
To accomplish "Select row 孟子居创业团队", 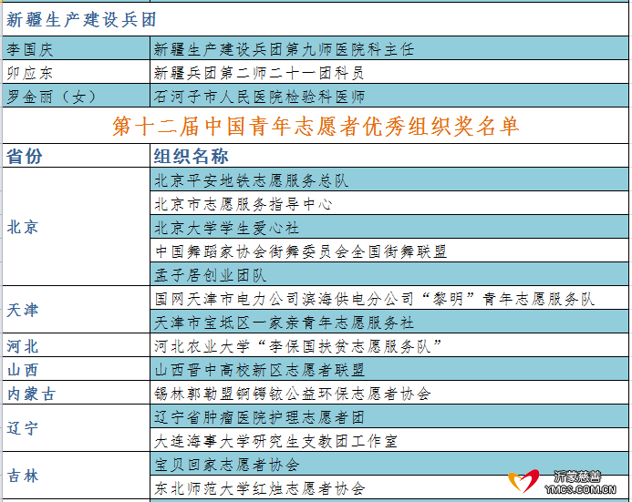I will tap(389, 274).
